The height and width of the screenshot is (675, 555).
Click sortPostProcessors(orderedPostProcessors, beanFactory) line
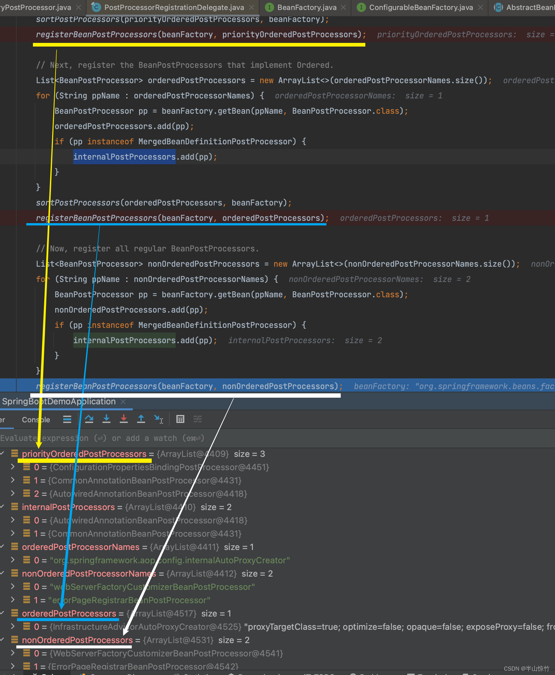[164, 203]
